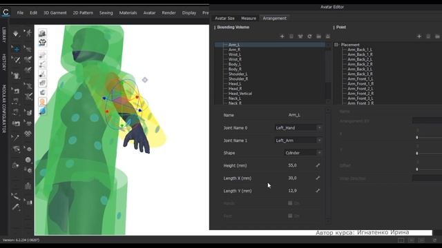Click the Height (mm) value 55,0
Viewport: 442px width, 248px height.
click(x=292, y=165)
